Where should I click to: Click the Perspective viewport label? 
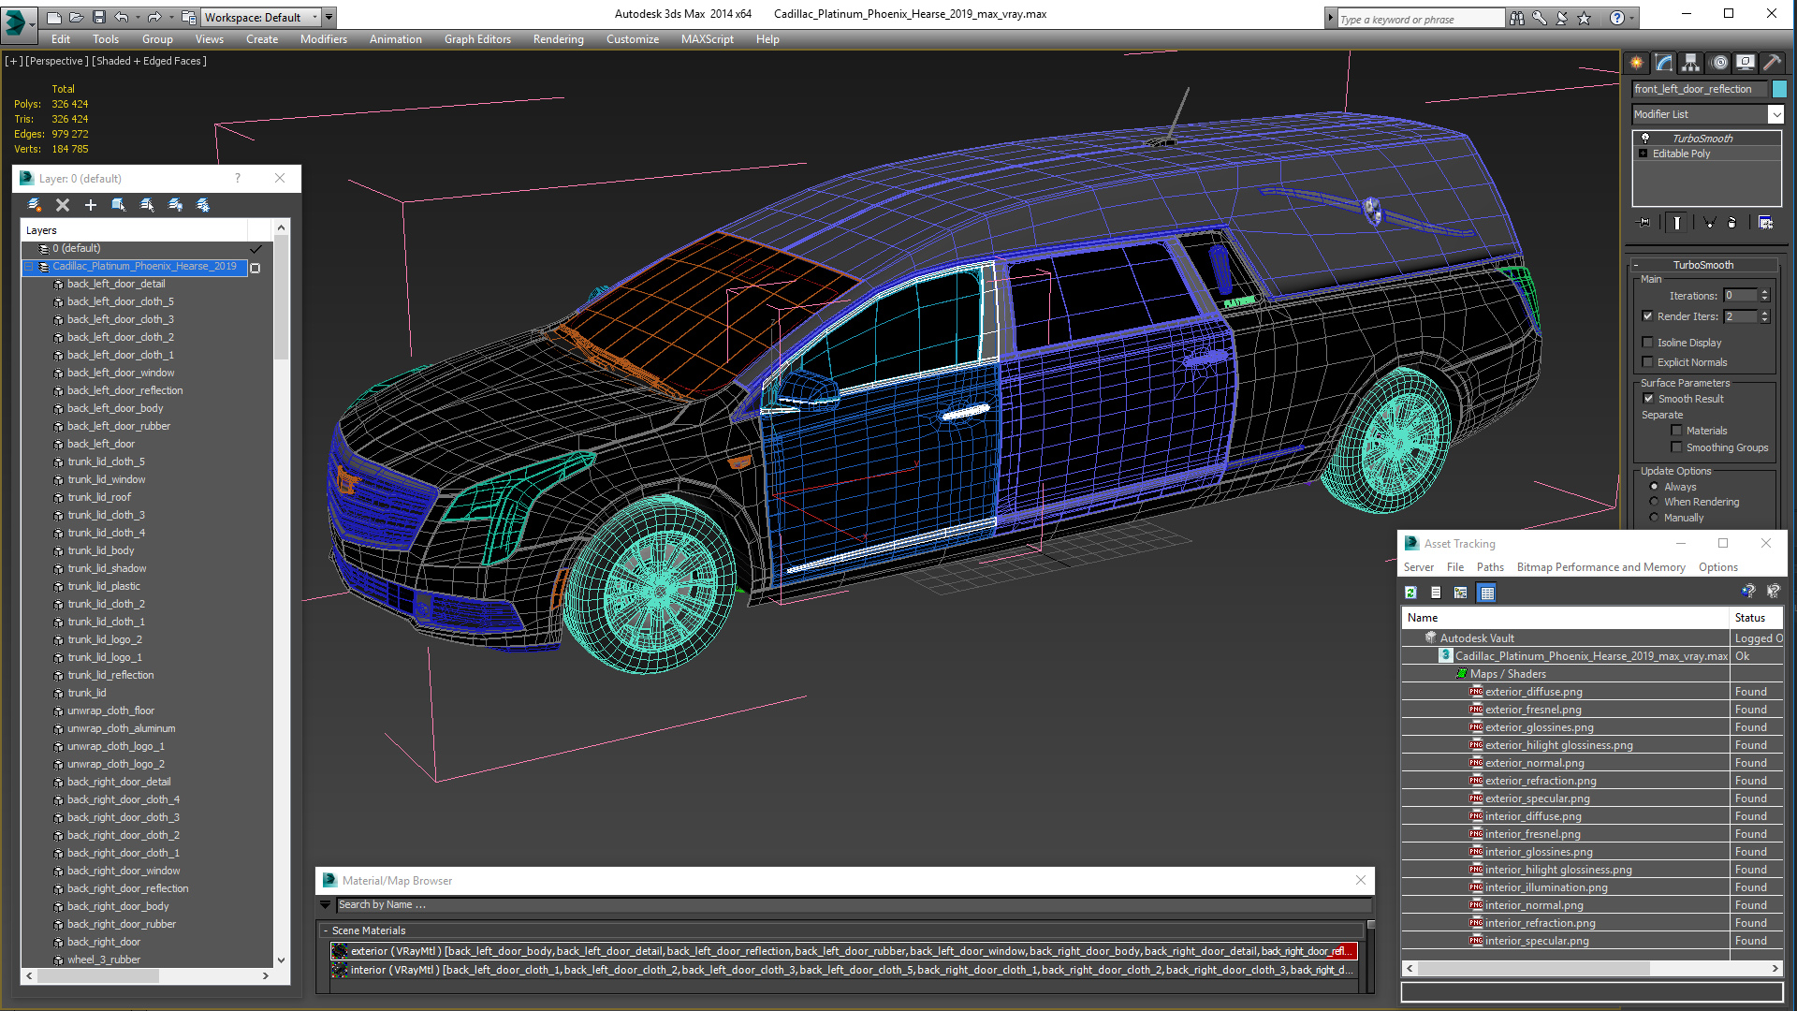57,61
